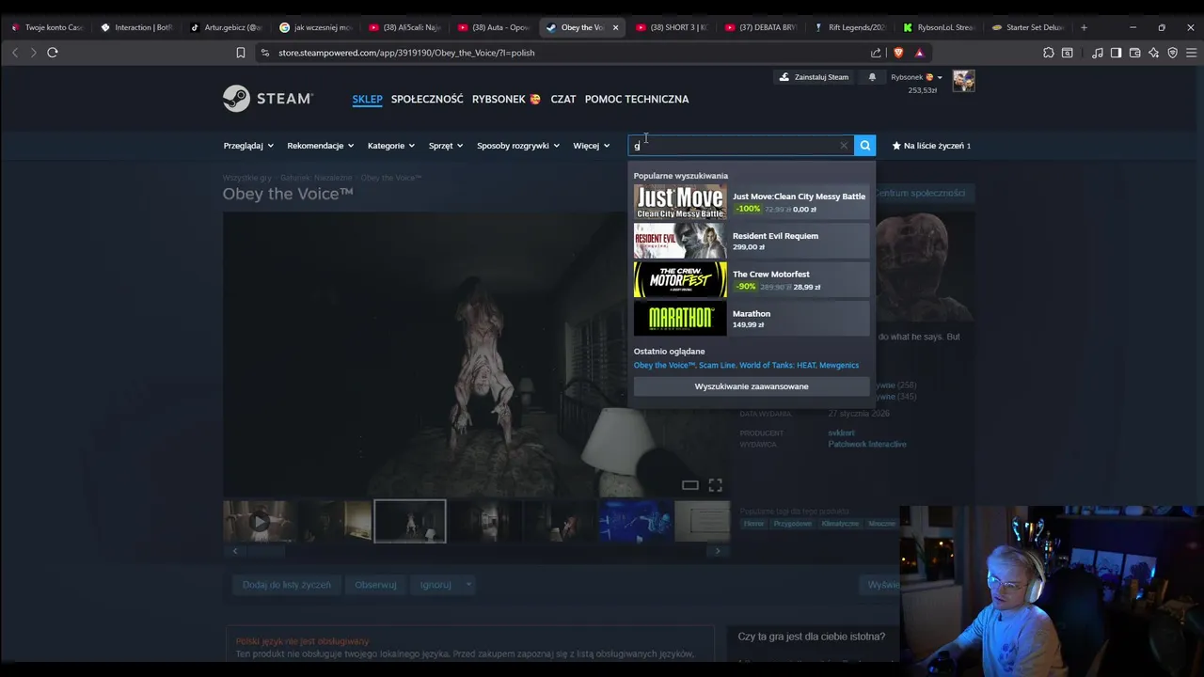This screenshot has width=1204, height=677.
Task: Click the browser address bar URL
Action: [x=406, y=53]
